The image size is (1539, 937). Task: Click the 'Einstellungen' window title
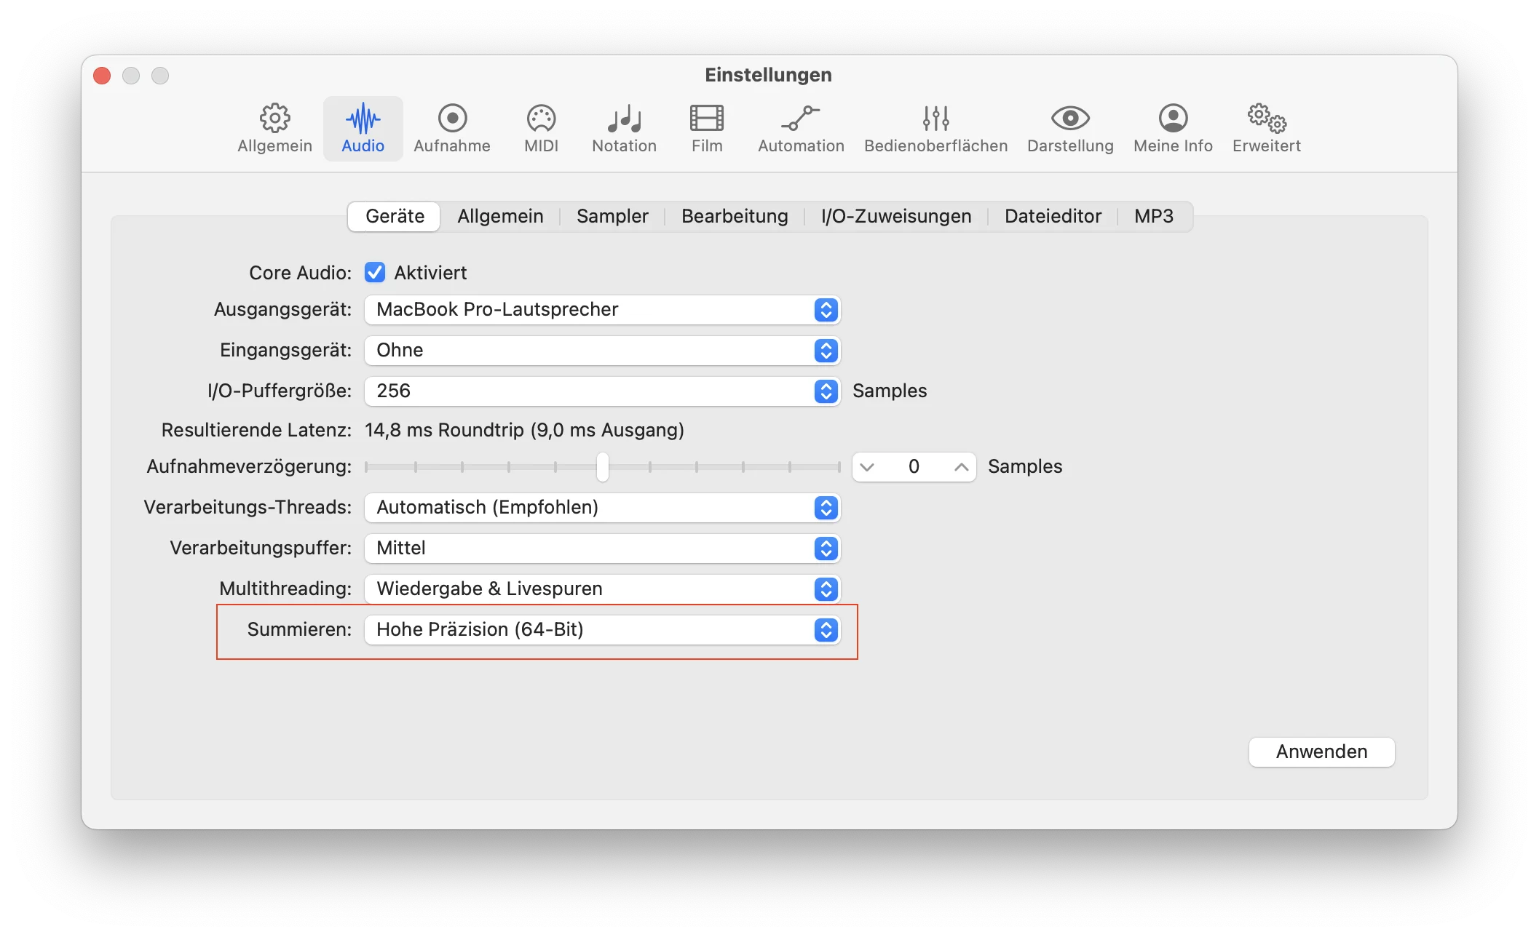[768, 75]
